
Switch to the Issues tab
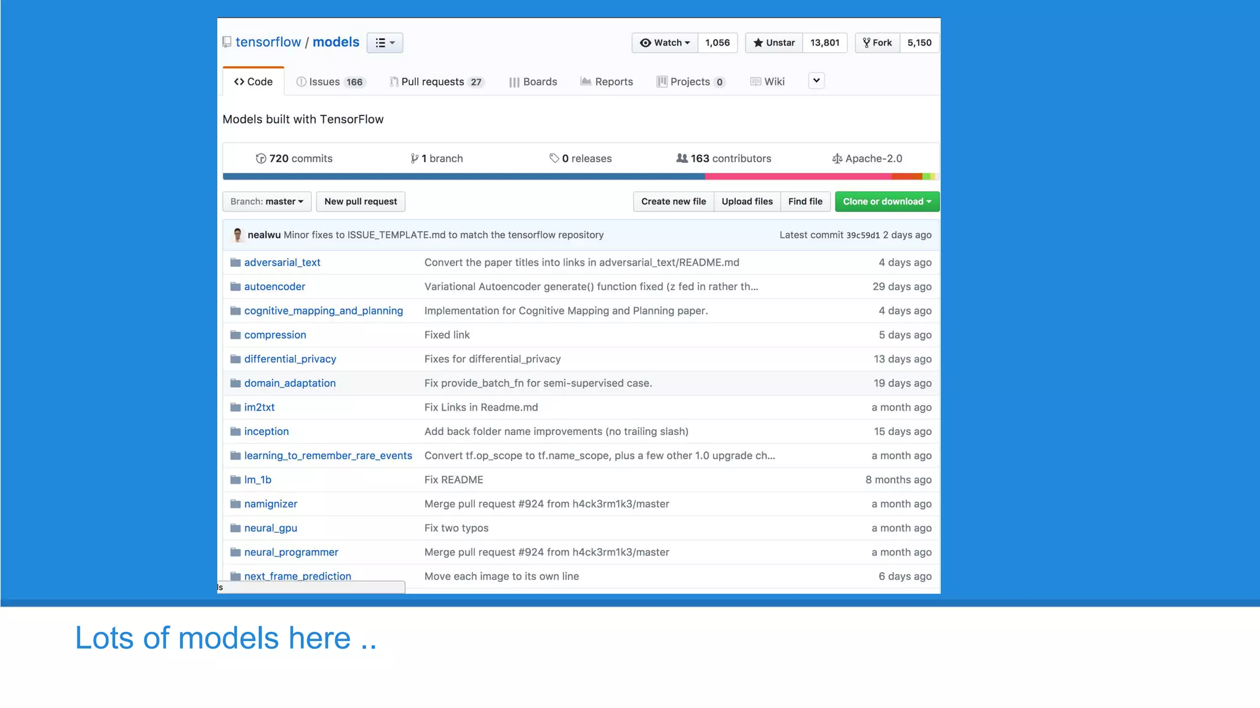(330, 82)
